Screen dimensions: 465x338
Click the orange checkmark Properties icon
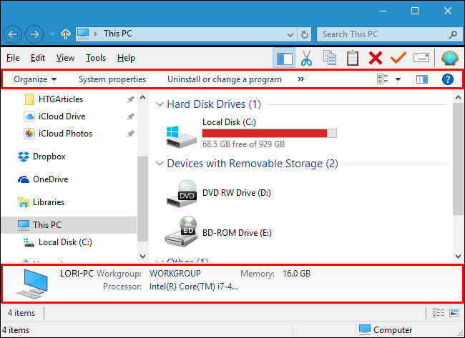(398, 57)
